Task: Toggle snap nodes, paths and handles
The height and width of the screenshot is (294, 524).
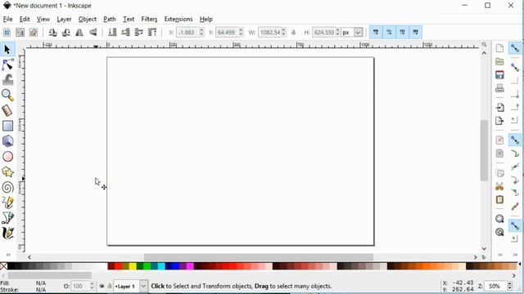Action: pos(515,140)
